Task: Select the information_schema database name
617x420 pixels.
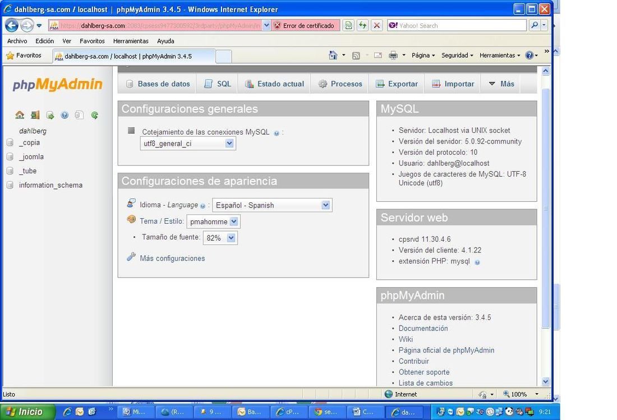Action: pyautogui.click(x=50, y=185)
